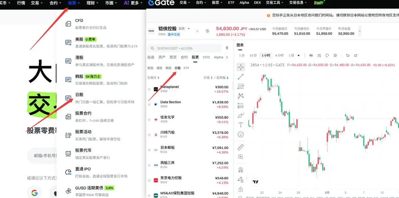Select the trend line drawing tool
This screenshot has width=399, height=198.
coord(241,77)
